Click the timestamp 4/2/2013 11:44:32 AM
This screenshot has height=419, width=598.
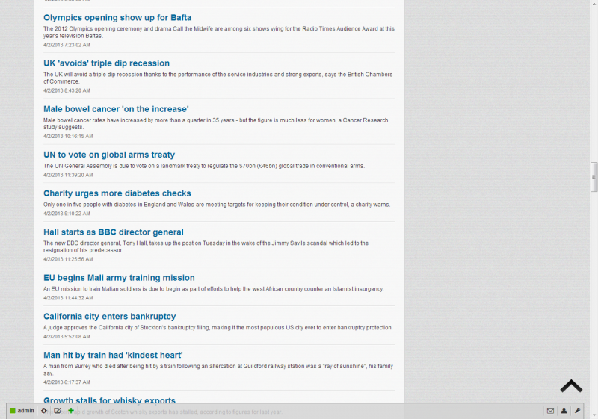68,298
